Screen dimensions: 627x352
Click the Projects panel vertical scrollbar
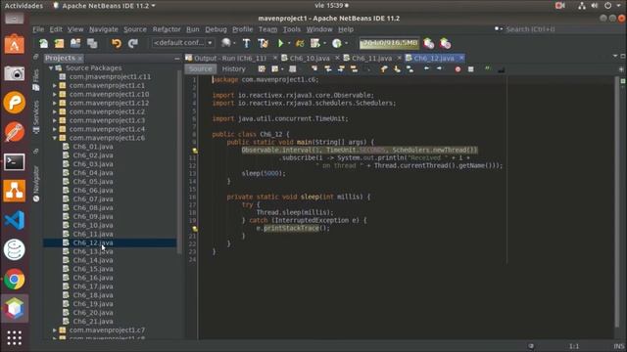179,163
